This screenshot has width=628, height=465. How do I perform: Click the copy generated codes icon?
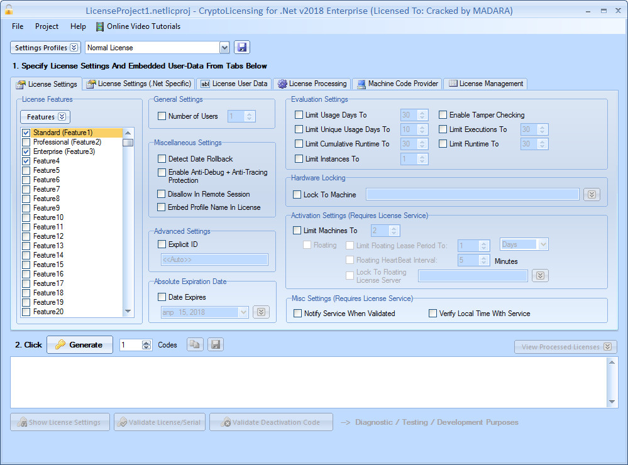click(195, 344)
